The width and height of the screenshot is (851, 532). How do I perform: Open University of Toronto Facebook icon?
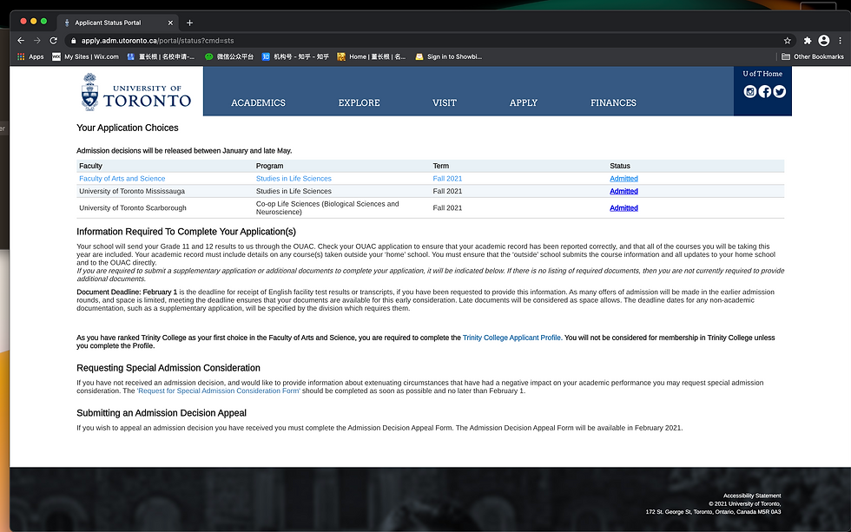coord(764,92)
